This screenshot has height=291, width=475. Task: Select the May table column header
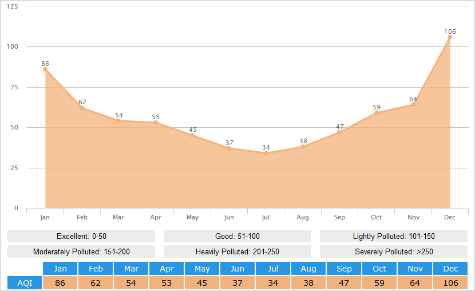click(x=202, y=269)
